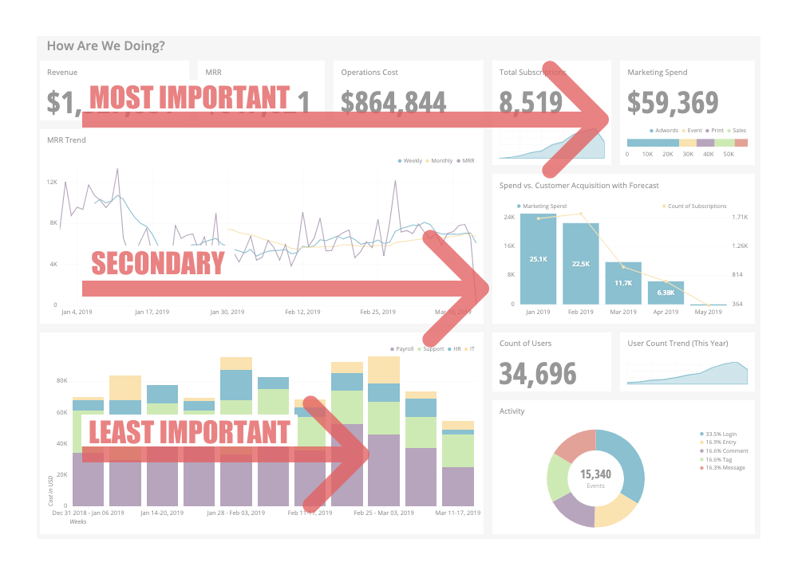Click the "16.6% Tag" legend entry
798x574 pixels.
(716, 460)
